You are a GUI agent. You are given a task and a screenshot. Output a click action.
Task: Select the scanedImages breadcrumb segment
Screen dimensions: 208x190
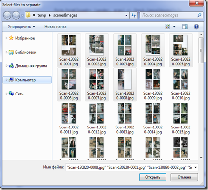[x=65, y=15]
